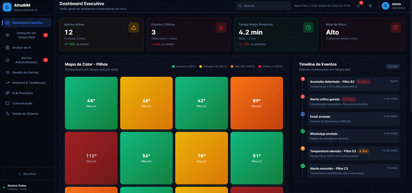
Task: Click the AthoBIM flame logo icon
Action: (7, 7)
